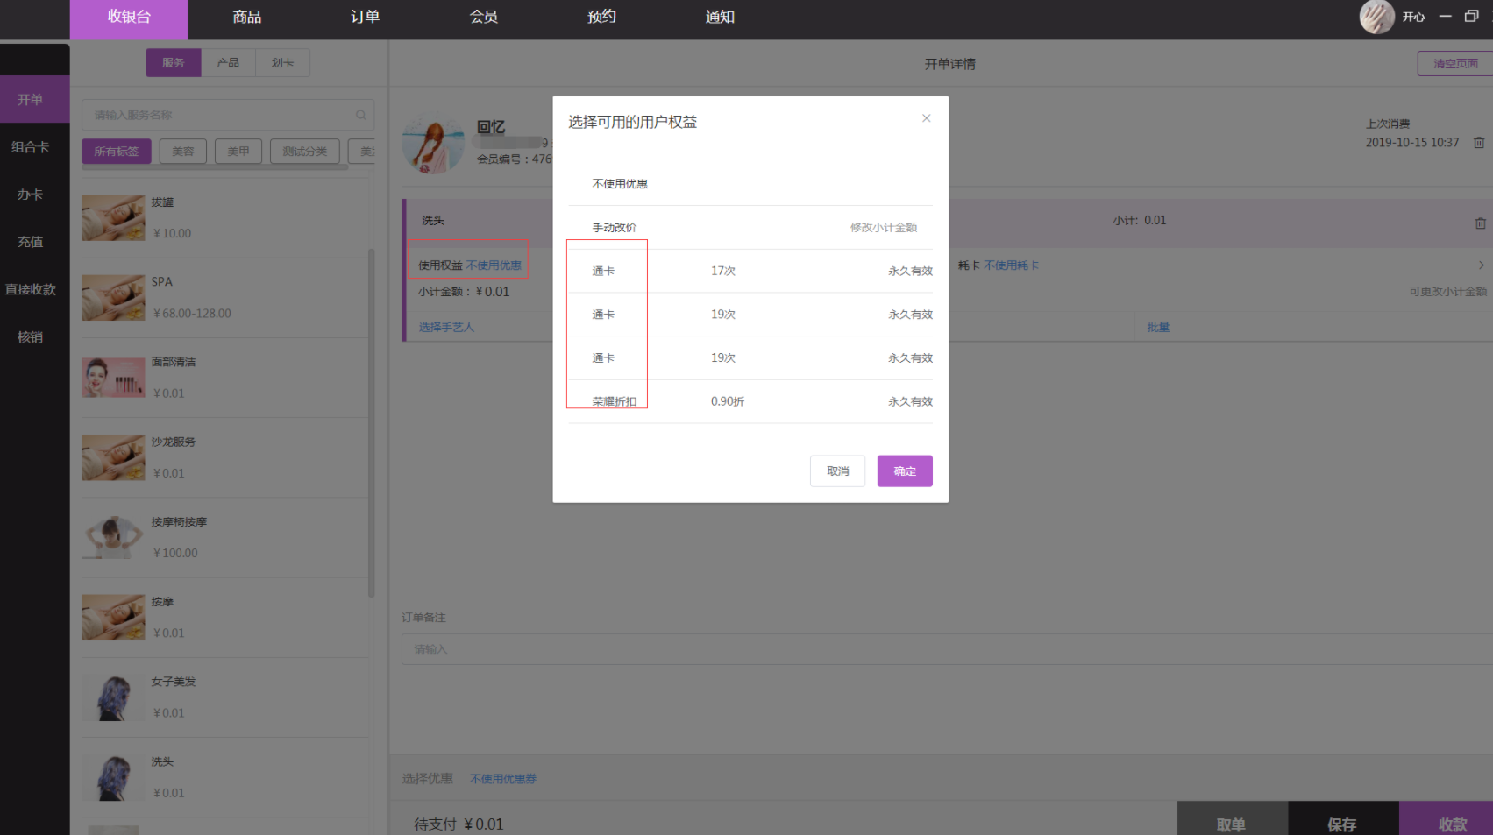Focus the 订单备注 input field
The width and height of the screenshot is (1493, 835).
[947, 649]
